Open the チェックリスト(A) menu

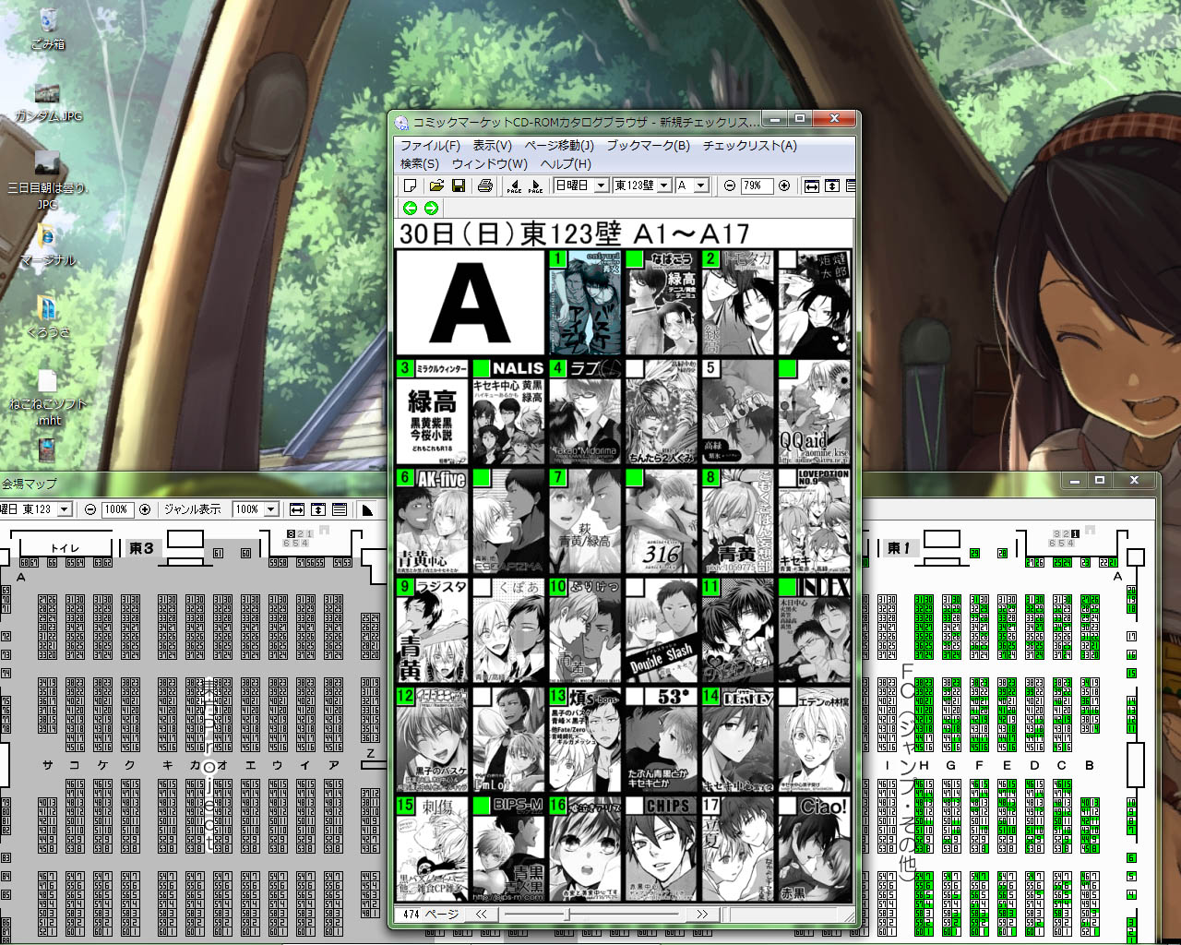[x=749, y=146]
